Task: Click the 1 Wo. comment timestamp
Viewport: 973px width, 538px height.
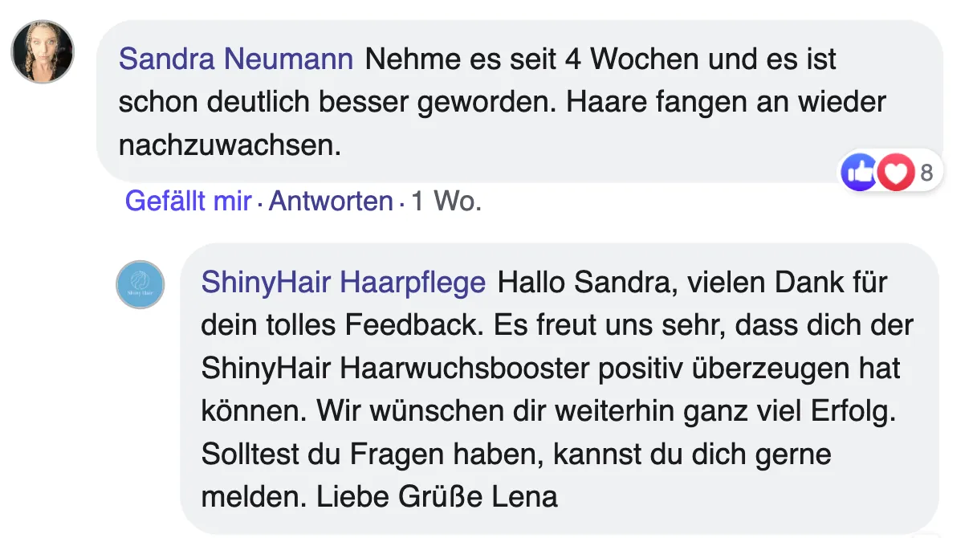Action: pyautogui.click(x=446, y=201)
